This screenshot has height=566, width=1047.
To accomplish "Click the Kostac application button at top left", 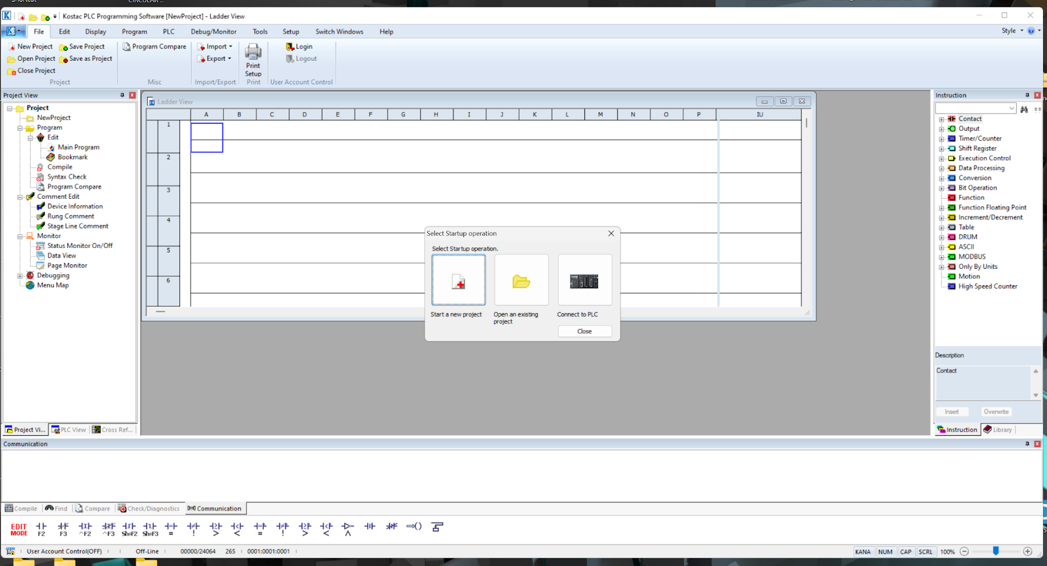I will coord(12,31).
